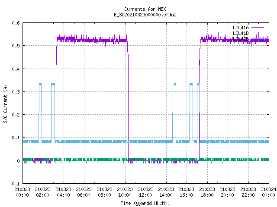Click the x-axis tick '210323 08:00'
Viewport: 277px width, 207px height.
(x=104, y=192)
